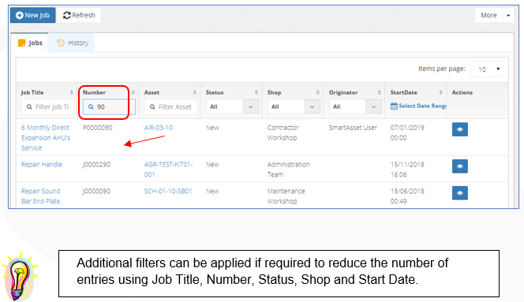
Task: Switch to the Jobs tab
Action: pos(30,43)
